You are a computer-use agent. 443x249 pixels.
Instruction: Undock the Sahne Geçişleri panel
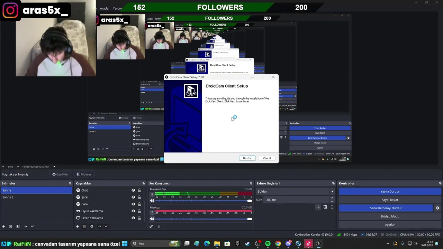[x=333, y=183]
